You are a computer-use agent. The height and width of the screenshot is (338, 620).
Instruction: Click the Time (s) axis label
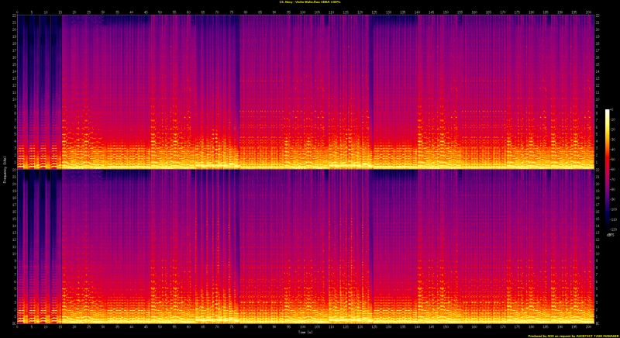(x=304, y=333)
